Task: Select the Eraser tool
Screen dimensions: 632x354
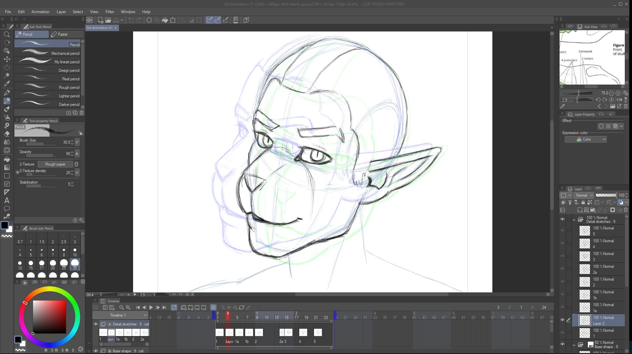Action: pos(7,134)
